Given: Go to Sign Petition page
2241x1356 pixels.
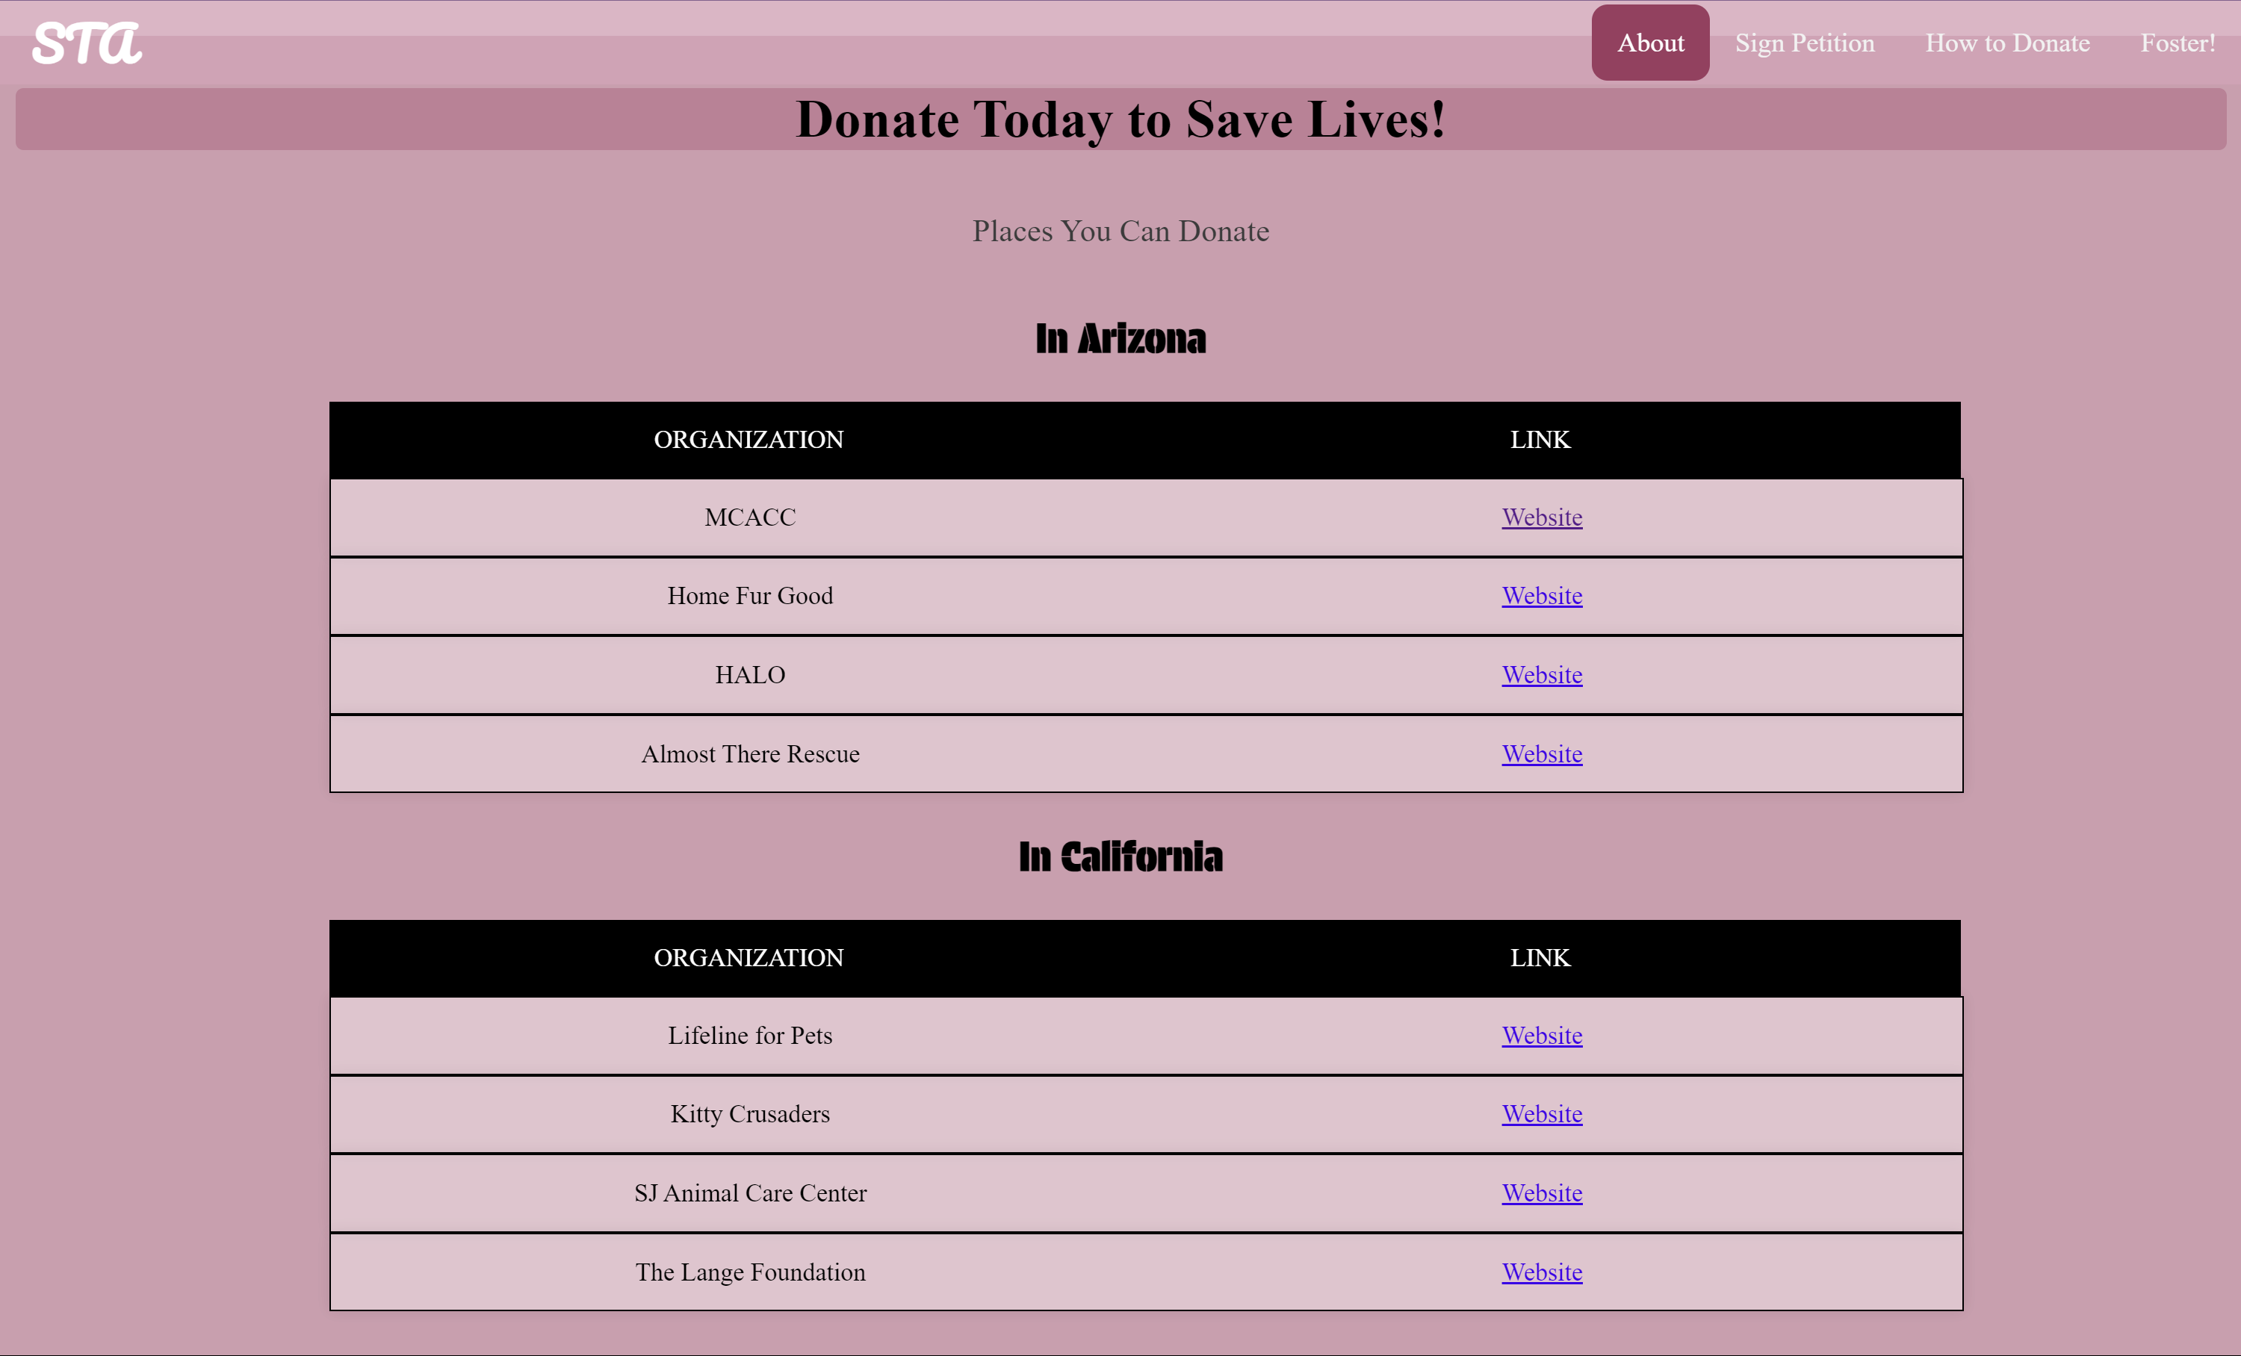Looking at the screenshot, I should 1805,43.
